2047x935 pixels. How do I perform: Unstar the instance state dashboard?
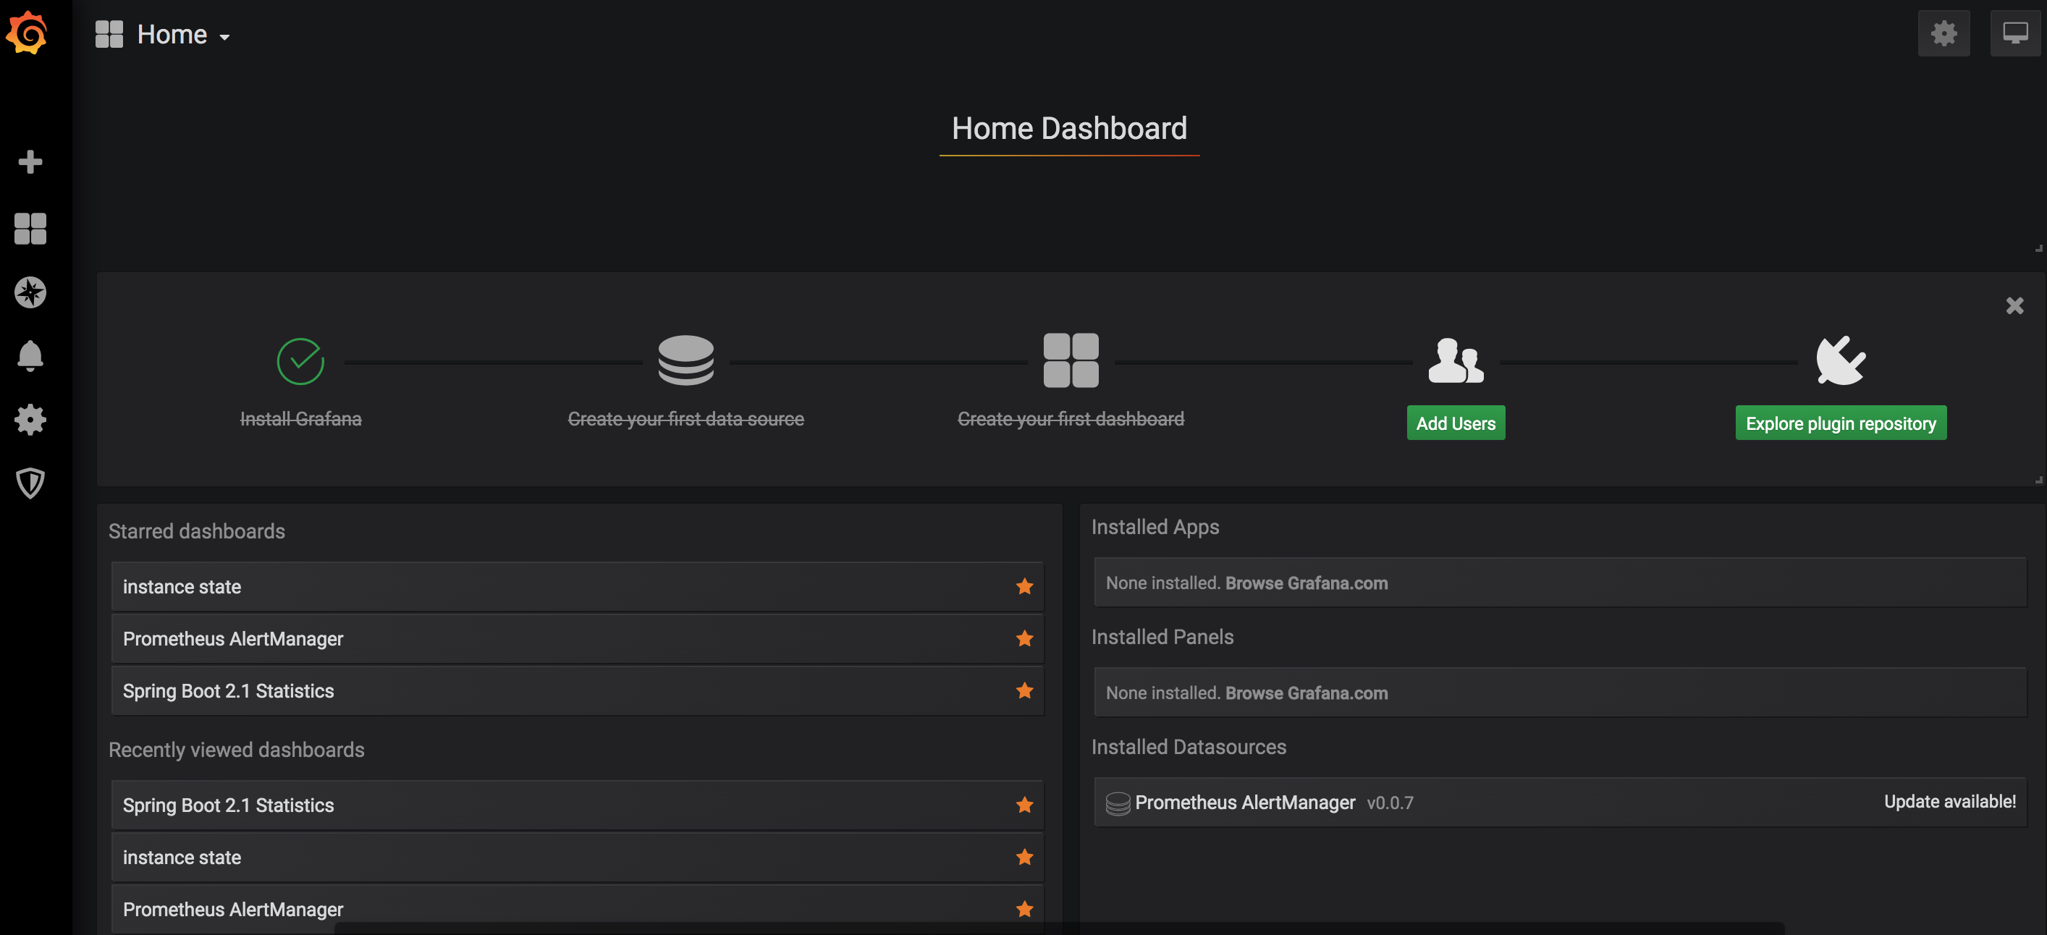click(x=1024, y=586)
